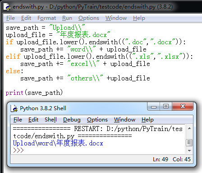The width and height of the screenshot is (202, 173).
Task: Open the Options menu in editor window
Action: [89, 18]
